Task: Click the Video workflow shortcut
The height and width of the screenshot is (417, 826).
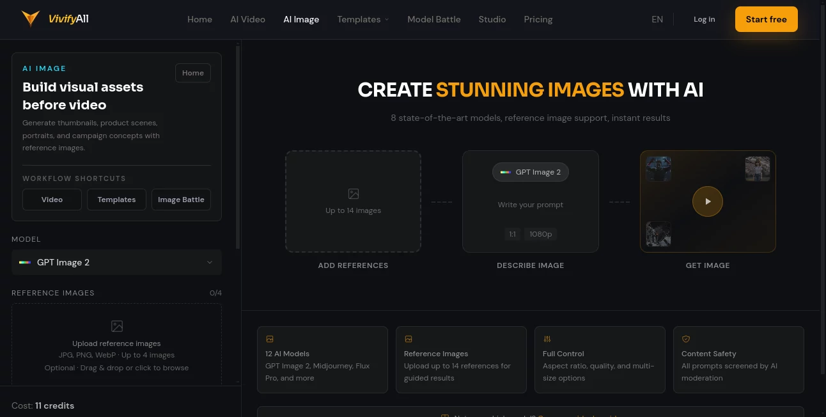Action: (x=52, y=200)
